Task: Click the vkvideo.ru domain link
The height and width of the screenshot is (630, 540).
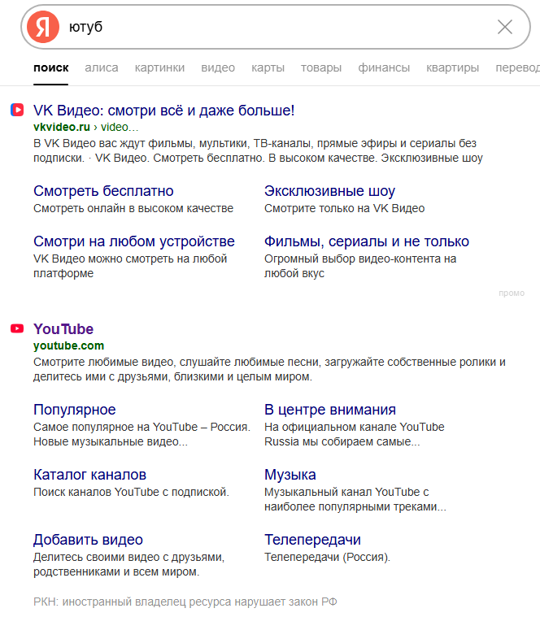Action: coord(62,127)
